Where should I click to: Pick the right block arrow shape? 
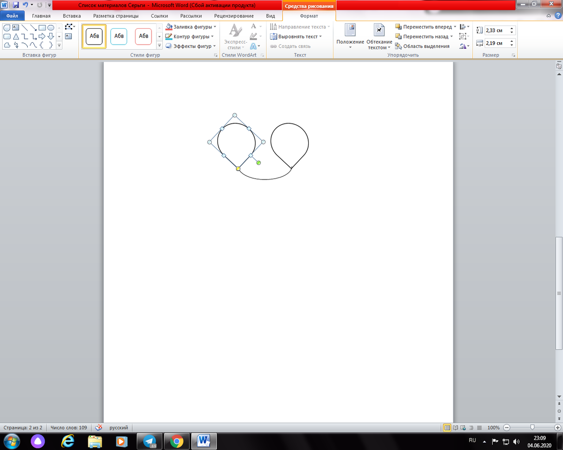click(x=42, y=36)
